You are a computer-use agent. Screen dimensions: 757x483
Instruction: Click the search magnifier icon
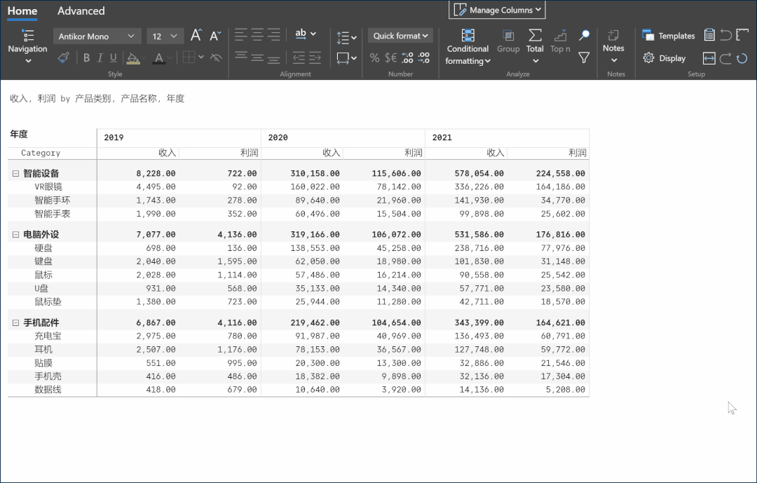(x=584, y=35)
